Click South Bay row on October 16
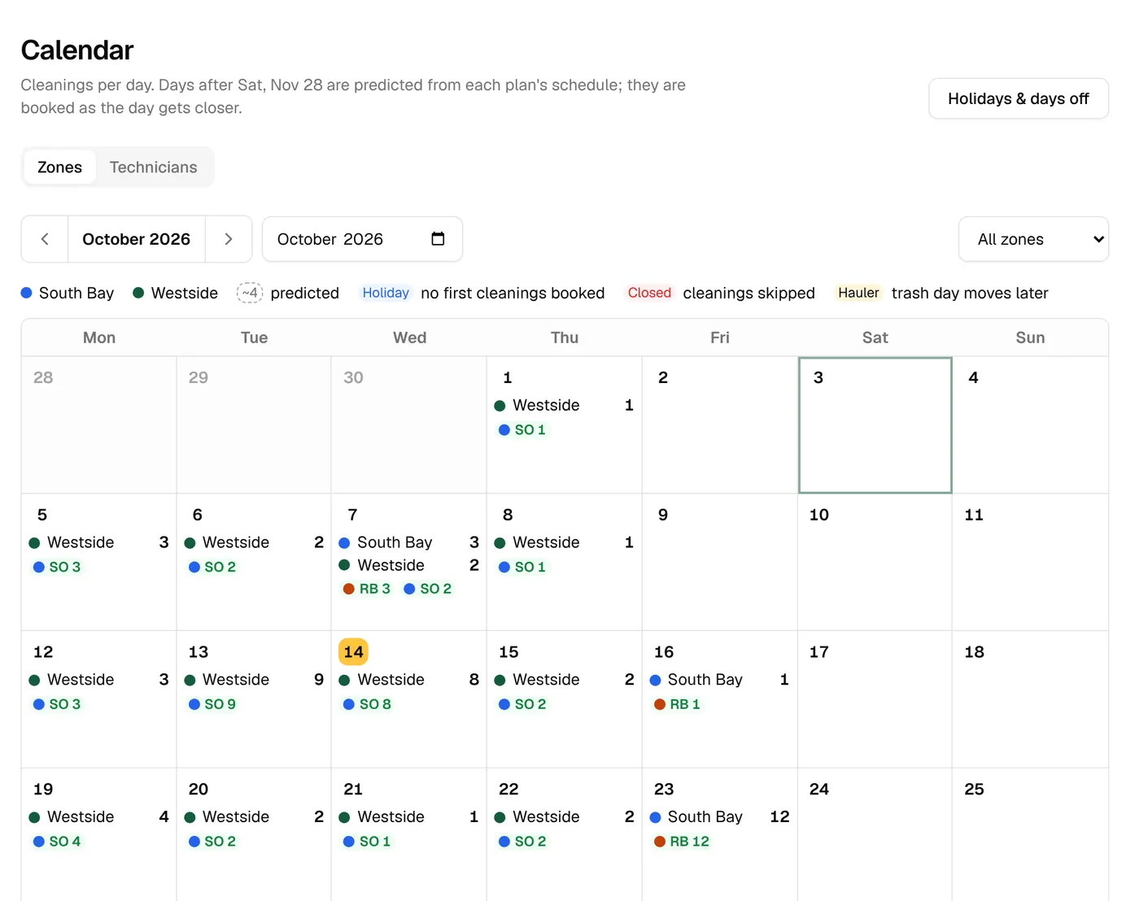1139x901 pixels. [719, 680]
